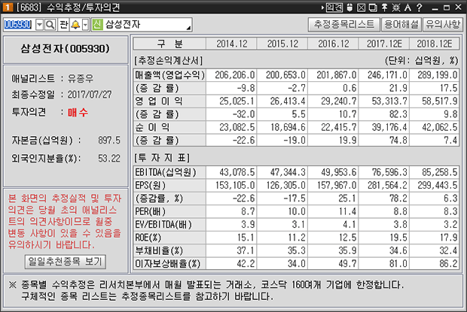Select the EBITDA(십억원) row label
467x312 pixels.
coord(169,172)
